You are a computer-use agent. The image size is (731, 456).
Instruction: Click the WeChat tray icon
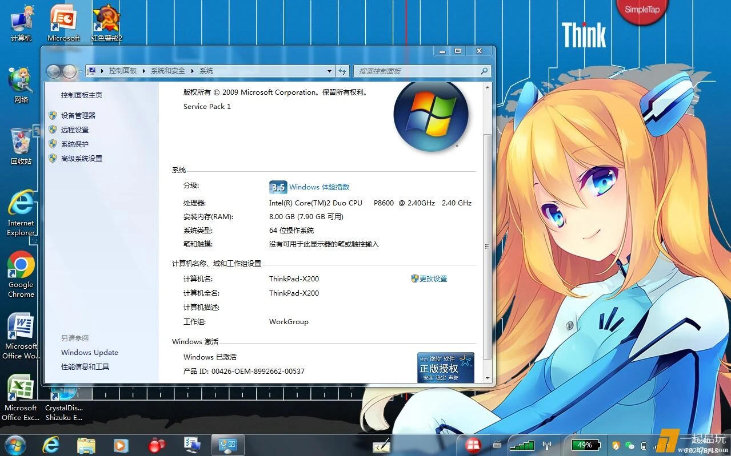point(630,445)
